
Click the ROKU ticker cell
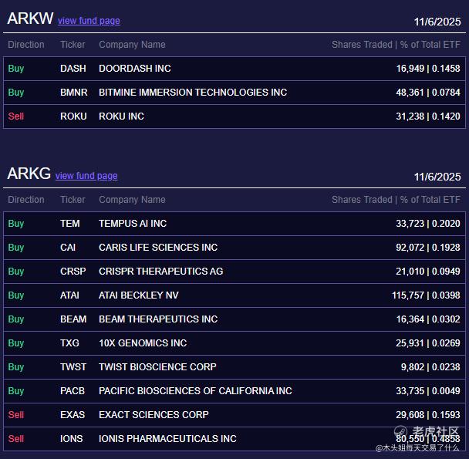(73, 116)
